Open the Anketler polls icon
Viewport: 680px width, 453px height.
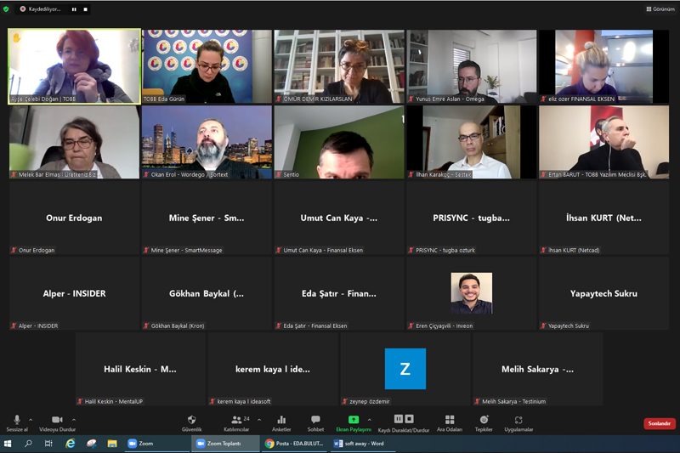pyautogui.click(x=281, y=422)
